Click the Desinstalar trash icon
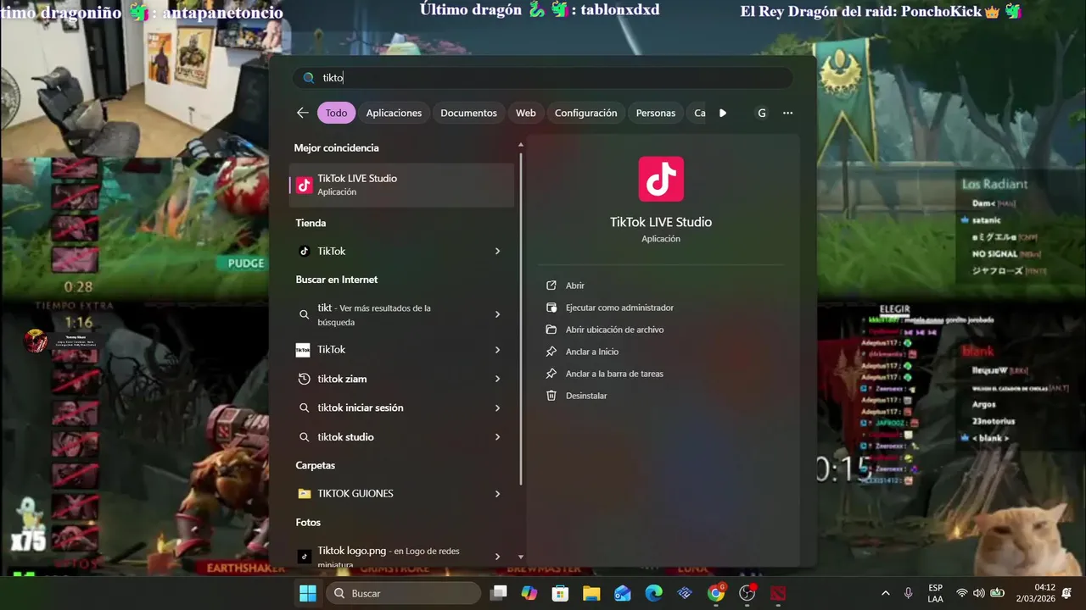This screenshot has height=610, width=1086. point(551,396)
